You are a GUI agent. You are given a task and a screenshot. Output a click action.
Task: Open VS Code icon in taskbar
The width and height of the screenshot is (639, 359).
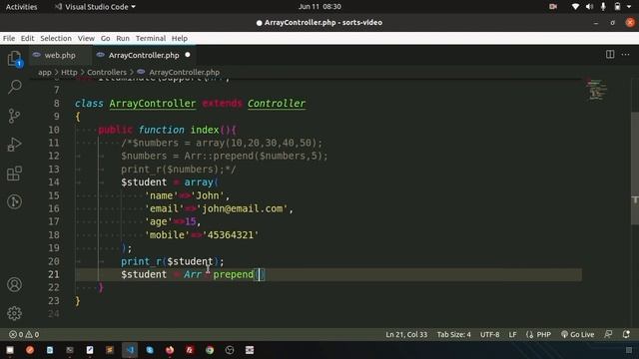(130, 350)
